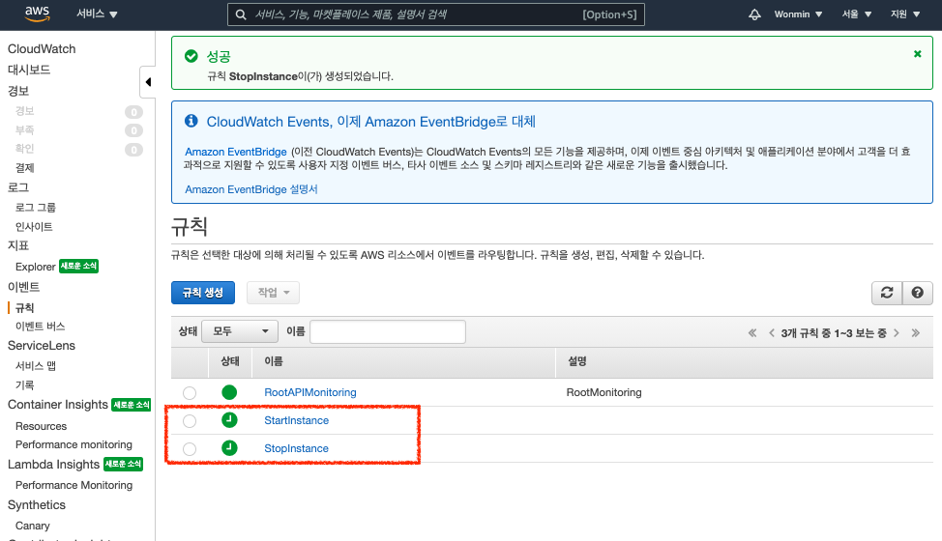Viewport: 942px width, 541px height.
Task: Select the StartInstance radio button
Action: coord(190,421)
